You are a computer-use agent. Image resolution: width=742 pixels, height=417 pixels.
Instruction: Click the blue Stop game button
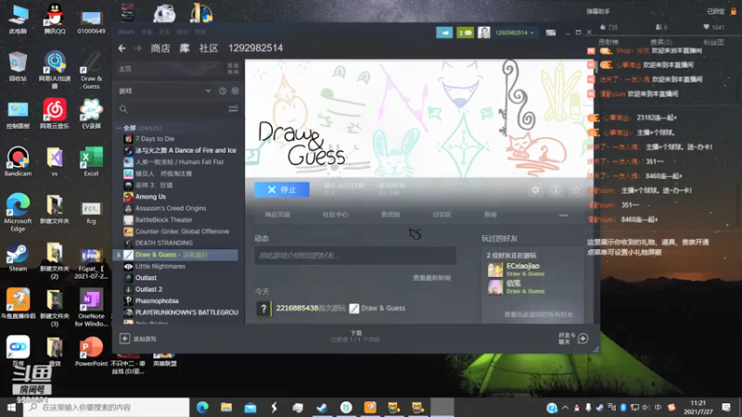282,190
